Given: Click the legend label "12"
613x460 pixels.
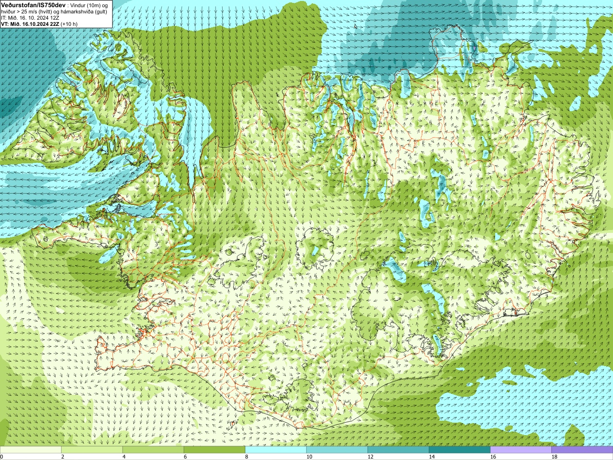Looking at the screenshot, I should pyautogui.click(x=370, y=457).
